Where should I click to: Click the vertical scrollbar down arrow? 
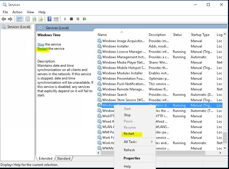[225, 148]
